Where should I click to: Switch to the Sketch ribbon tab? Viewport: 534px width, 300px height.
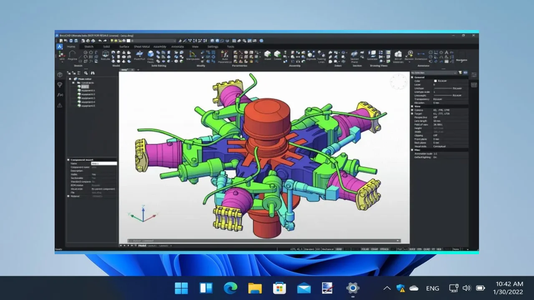pos(89,47)
